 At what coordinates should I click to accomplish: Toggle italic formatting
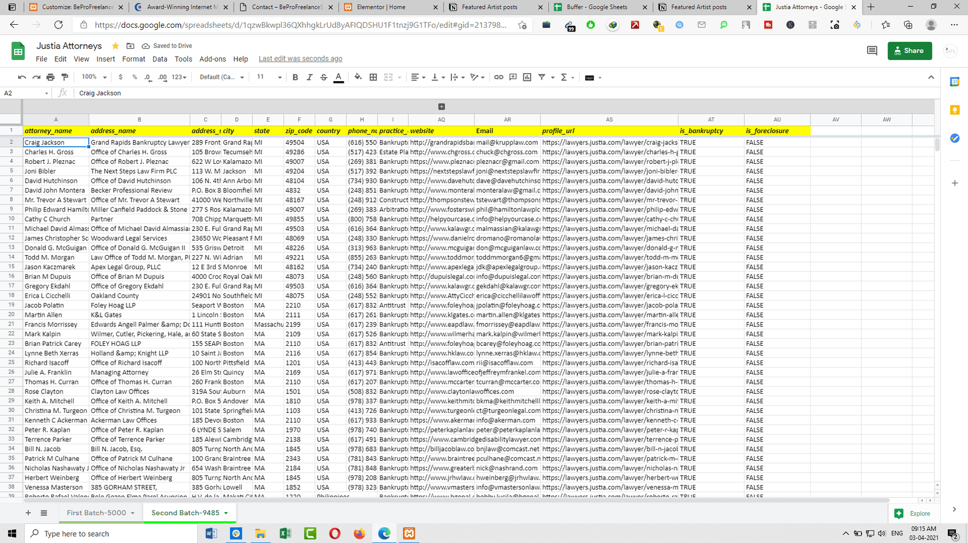tap(309, 77)
